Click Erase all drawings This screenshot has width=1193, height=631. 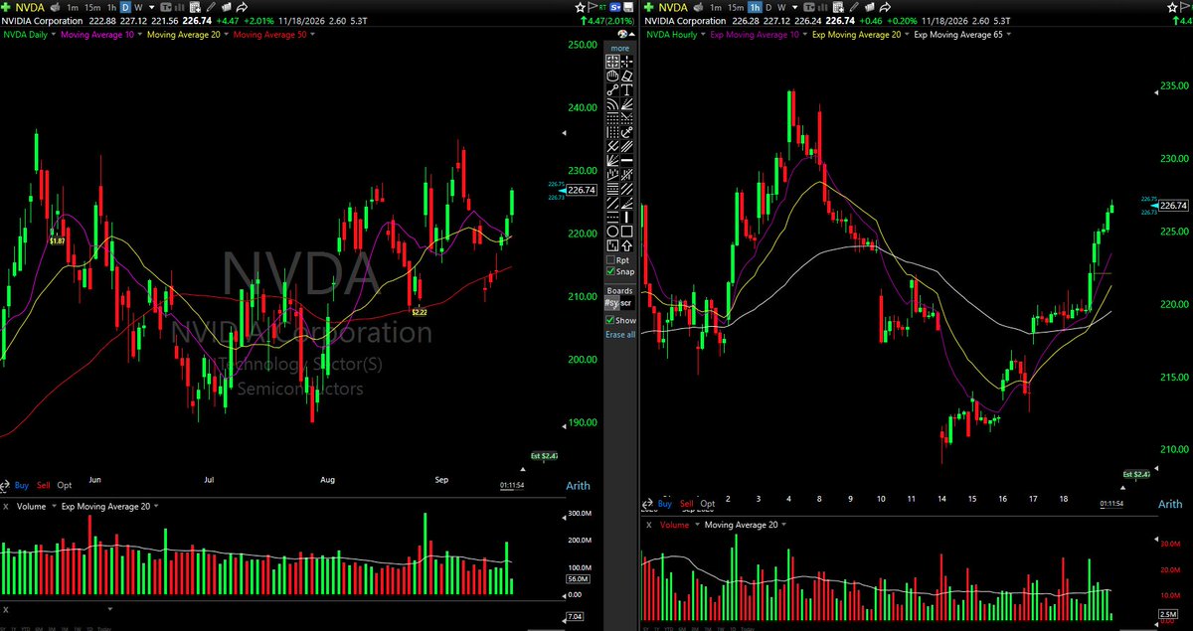620,334
